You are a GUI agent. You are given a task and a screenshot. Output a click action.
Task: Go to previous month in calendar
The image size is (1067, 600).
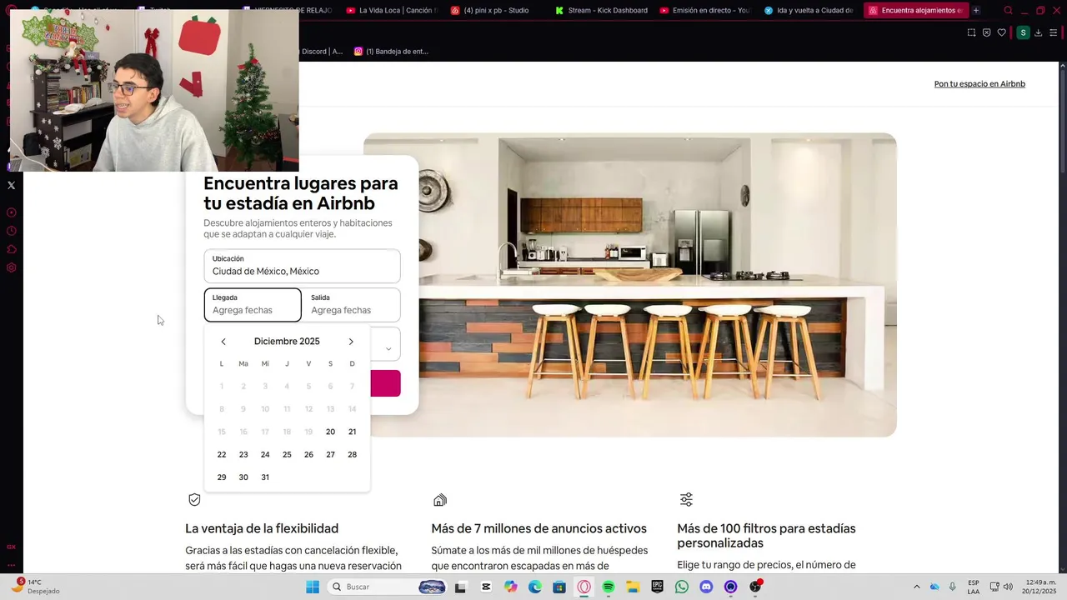coord(223,342)
